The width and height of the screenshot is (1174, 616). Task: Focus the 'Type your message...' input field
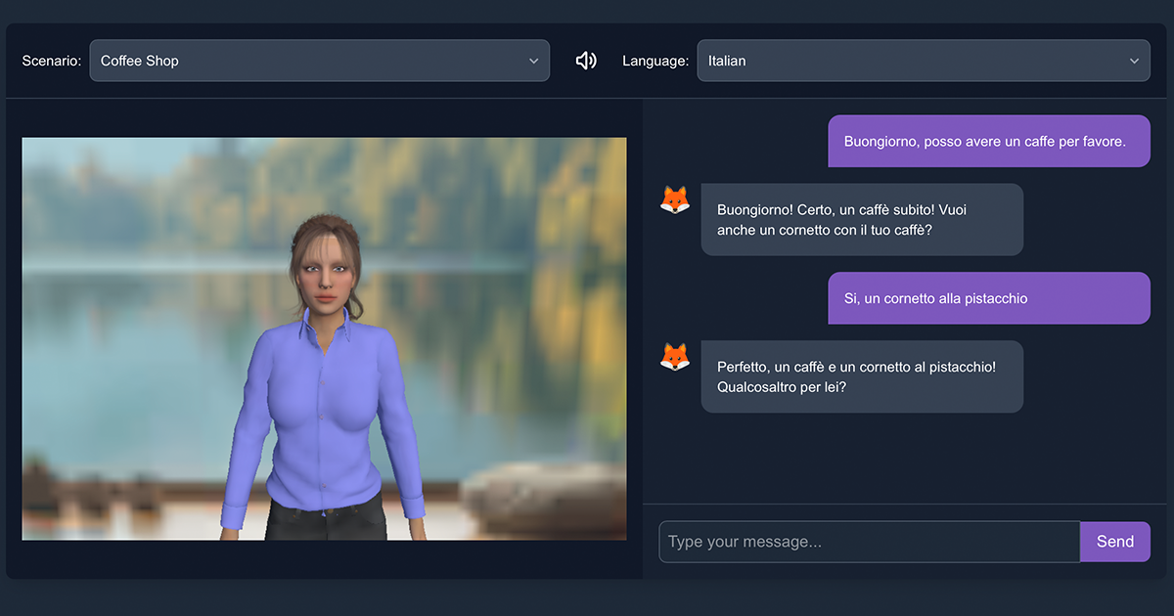coord(869,542)
